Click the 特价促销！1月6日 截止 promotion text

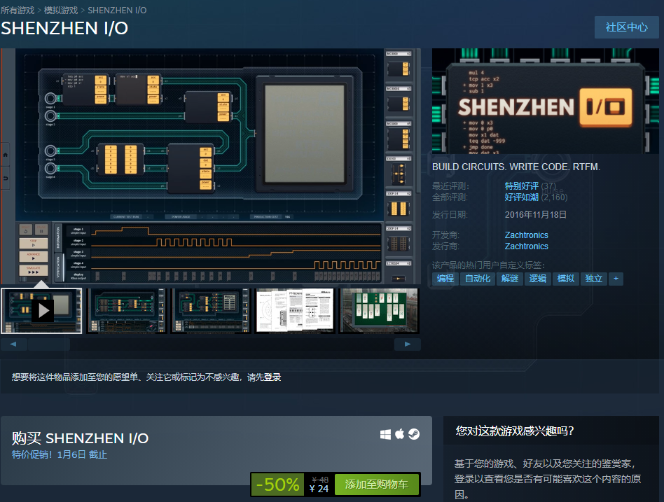click(x=60, y=454)
